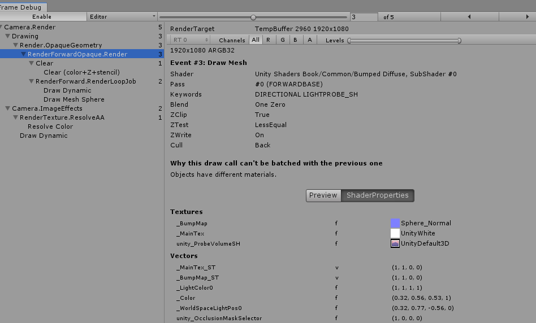The height and width of the screenshot is (323, 536).
Task: Click the _BumpMap property name
Action: [192, 223]
